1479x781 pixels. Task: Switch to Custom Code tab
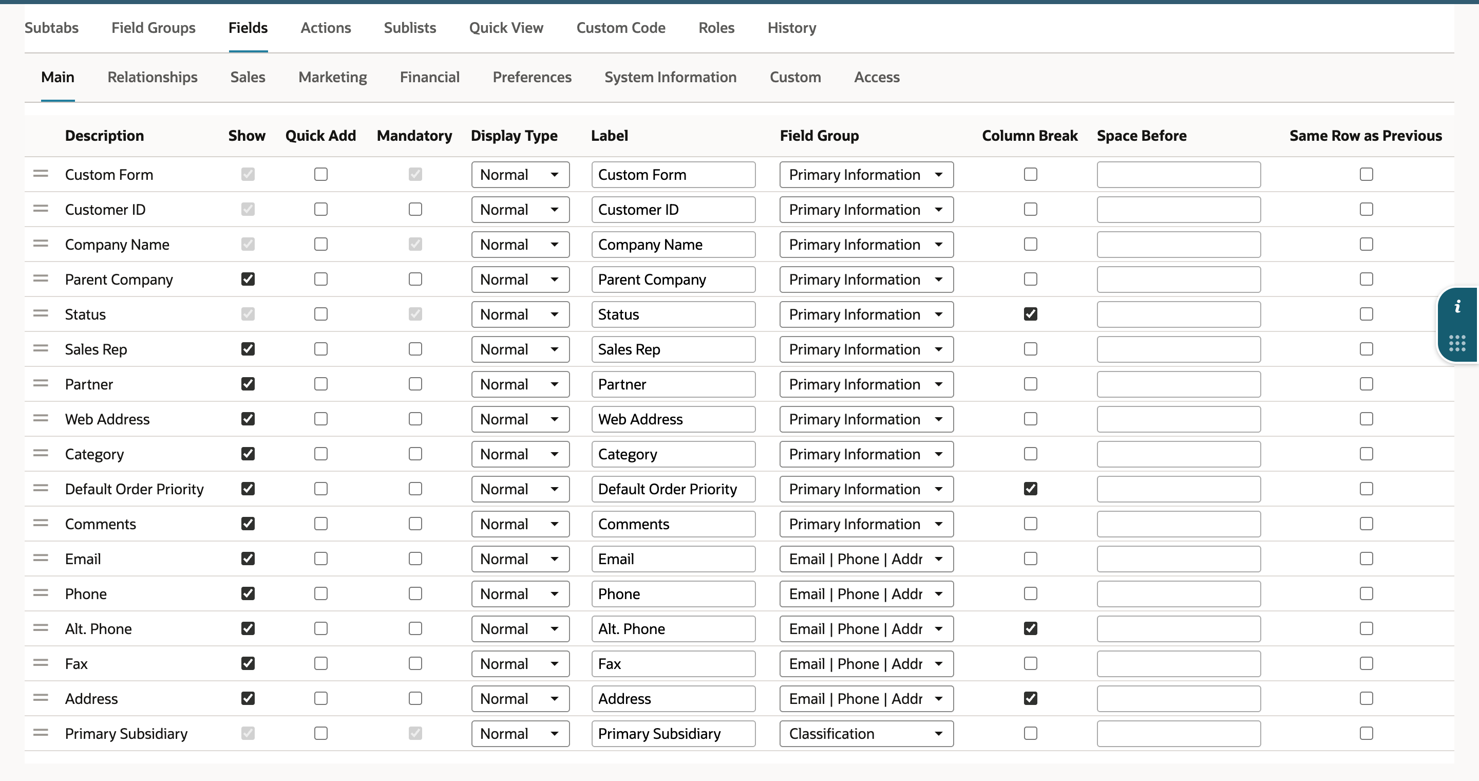pyautogui.click(x=621, y=28)
